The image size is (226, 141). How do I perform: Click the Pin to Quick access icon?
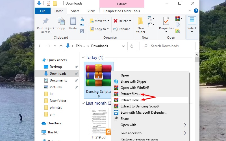pyautogui.click(x=46, y=21)
